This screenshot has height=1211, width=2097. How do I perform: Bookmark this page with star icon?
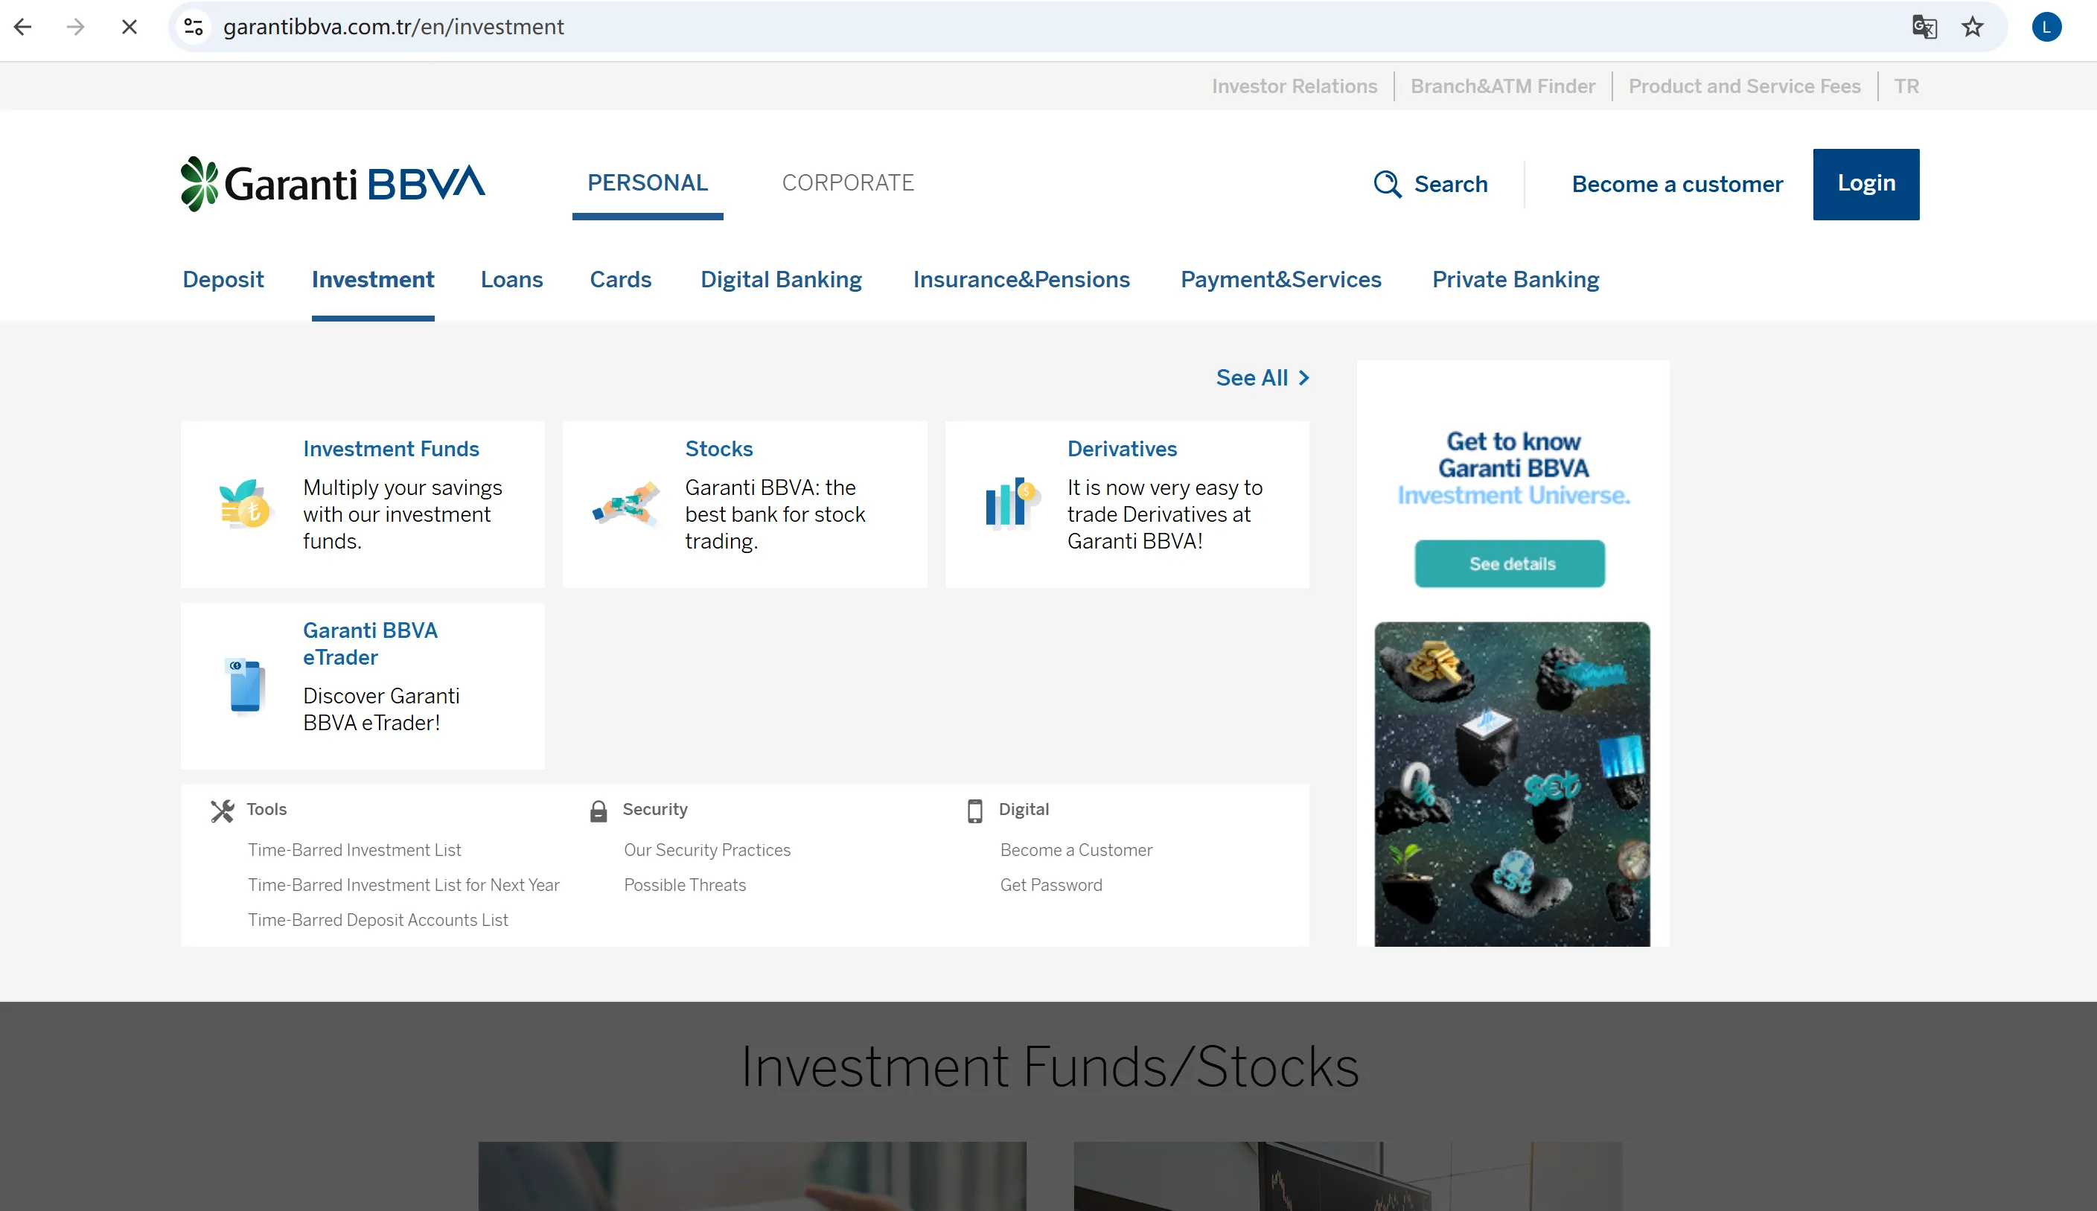(1972, 27)
